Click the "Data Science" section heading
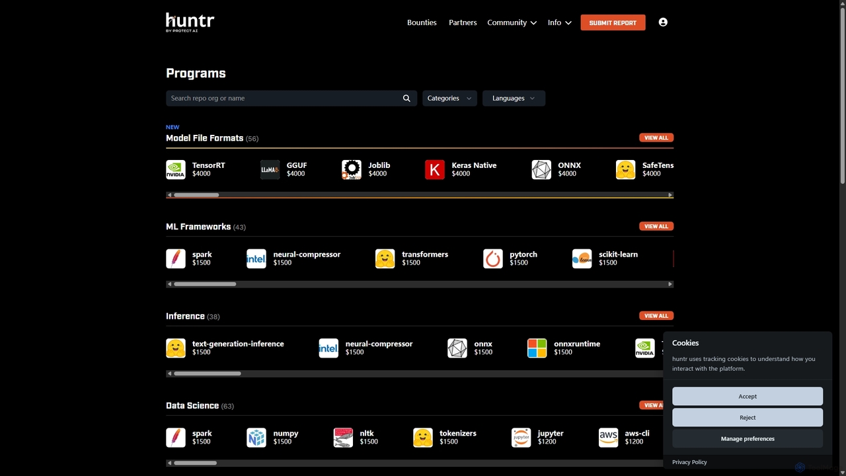846x476 pixels. coord(192,406)
